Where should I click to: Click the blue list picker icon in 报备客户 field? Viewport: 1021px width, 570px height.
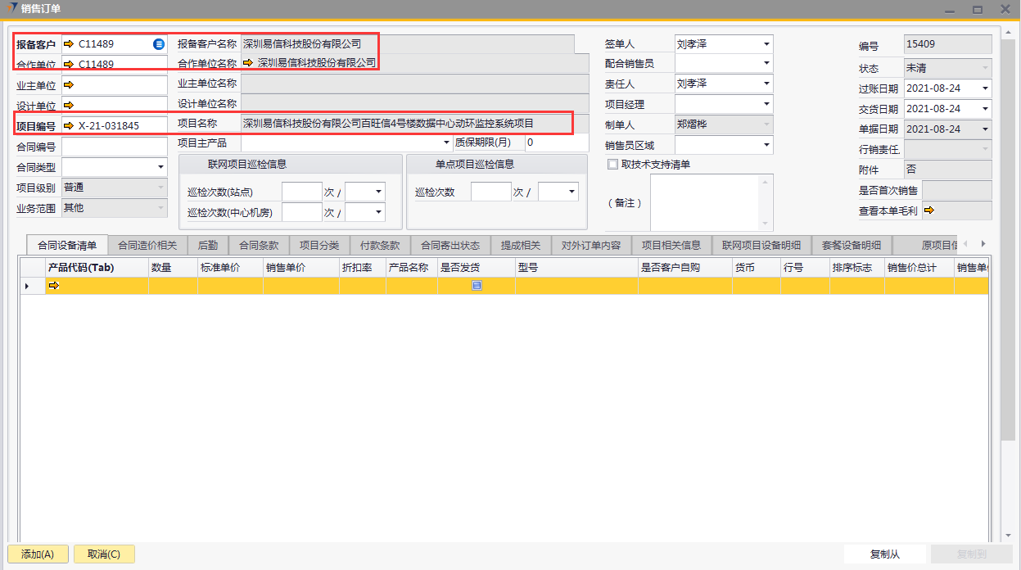coord(159,44)
